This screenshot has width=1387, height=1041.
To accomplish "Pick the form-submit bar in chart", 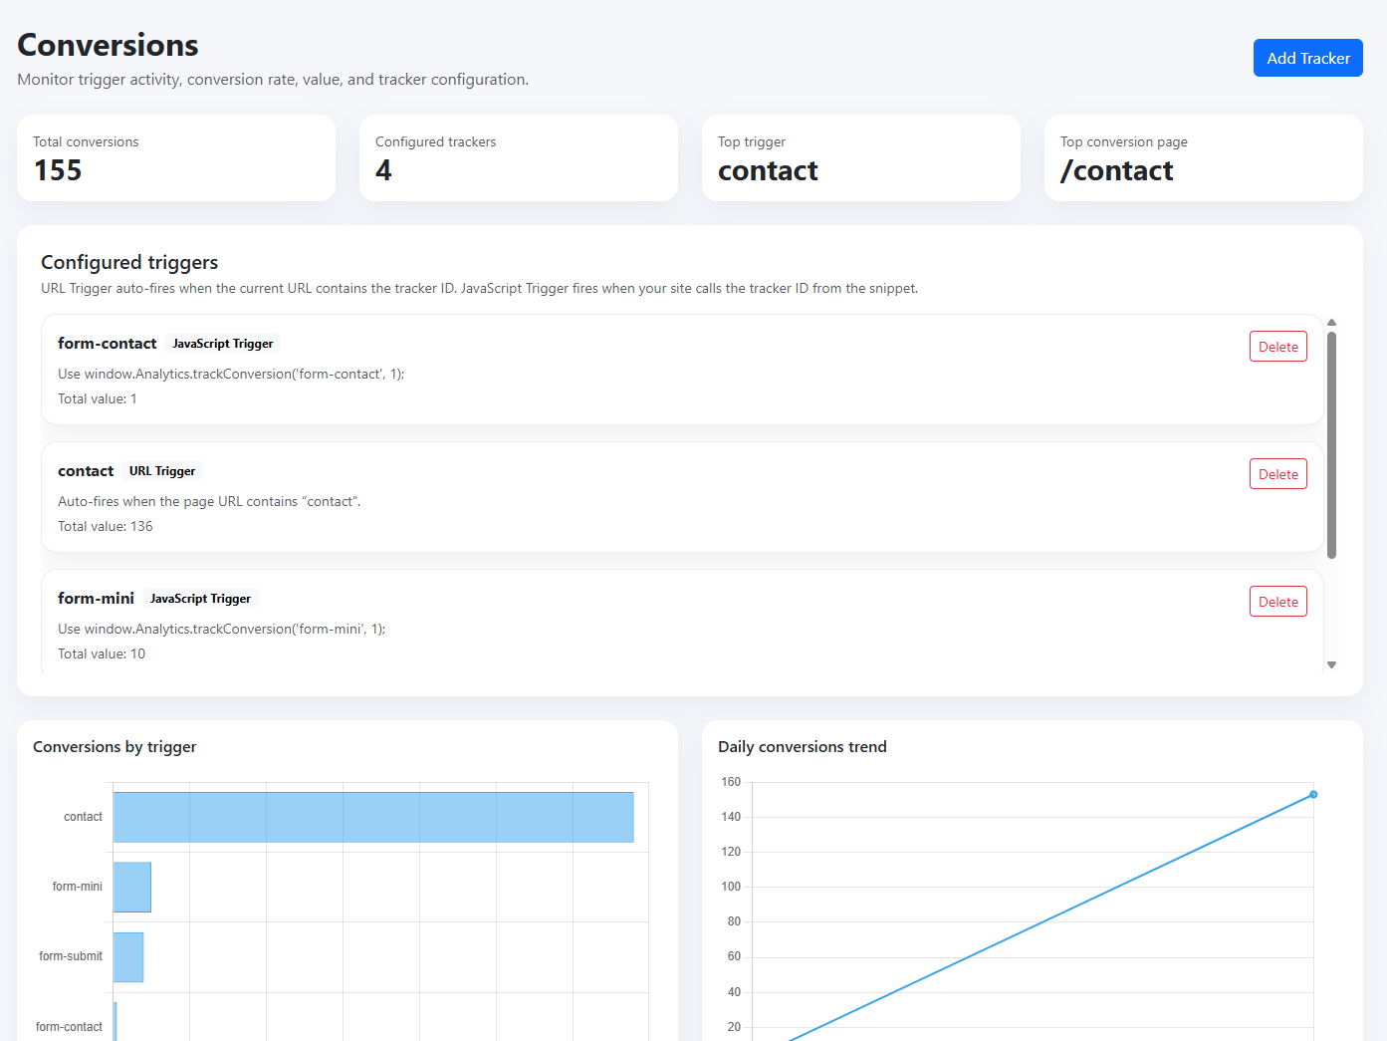I will [128, 956].
